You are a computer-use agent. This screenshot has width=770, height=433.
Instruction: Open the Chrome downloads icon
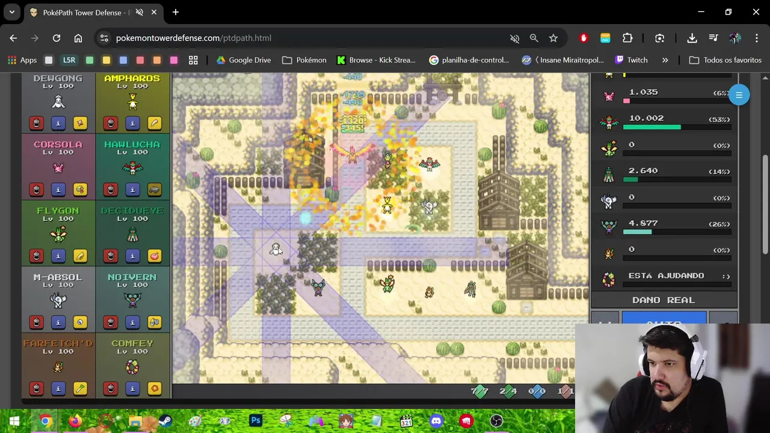click(x=692, y=38)
